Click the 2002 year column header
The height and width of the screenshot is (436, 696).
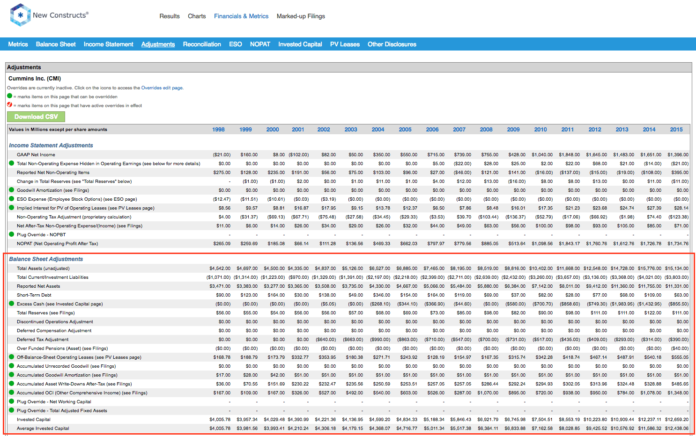pyautogui.click(x=324, y=130)
